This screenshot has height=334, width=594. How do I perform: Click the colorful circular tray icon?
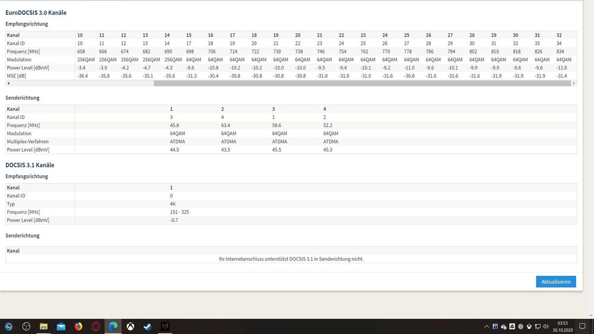[520, 326]
